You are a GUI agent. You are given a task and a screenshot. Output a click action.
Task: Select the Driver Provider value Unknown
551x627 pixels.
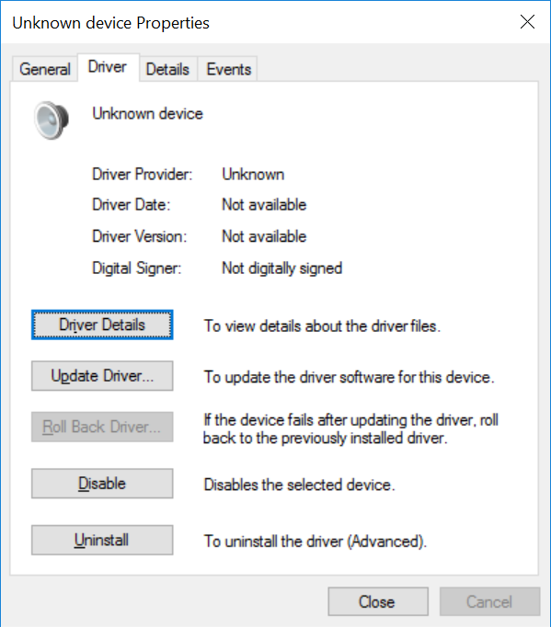pyautogui.click(x=253, y=175)
